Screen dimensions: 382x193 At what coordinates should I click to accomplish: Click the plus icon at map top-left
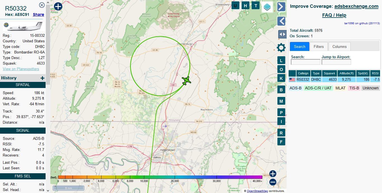[x=58, y=6]
